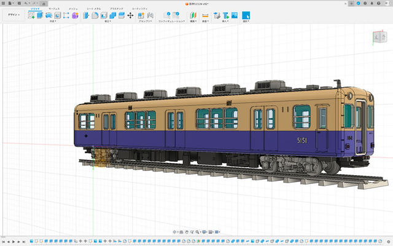Screen dimensions: 393x246
Task: Select the Pan hand tool
Action: [x=187, y=232]
